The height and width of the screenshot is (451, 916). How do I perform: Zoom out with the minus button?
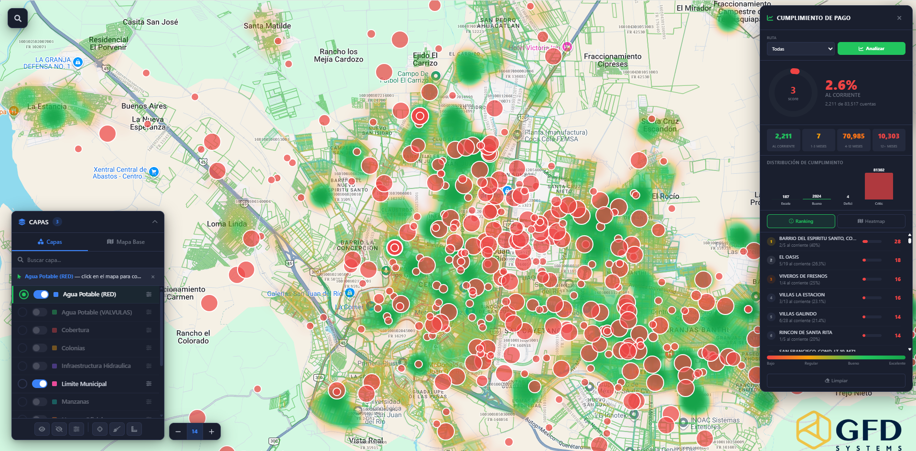pos(178,431)
